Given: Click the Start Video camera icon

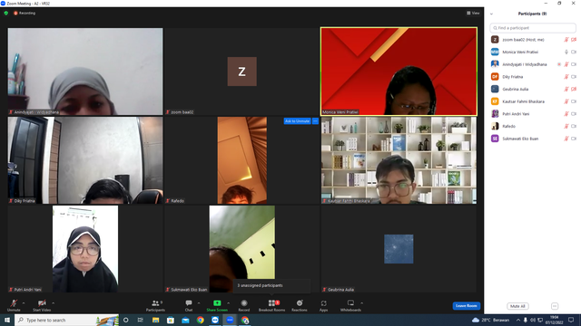Looking at the screenshot, I should (42, 303).
